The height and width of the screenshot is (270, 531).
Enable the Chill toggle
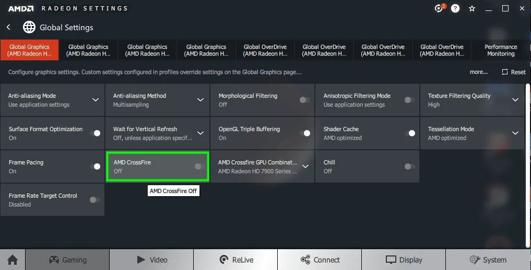point(410,166)
